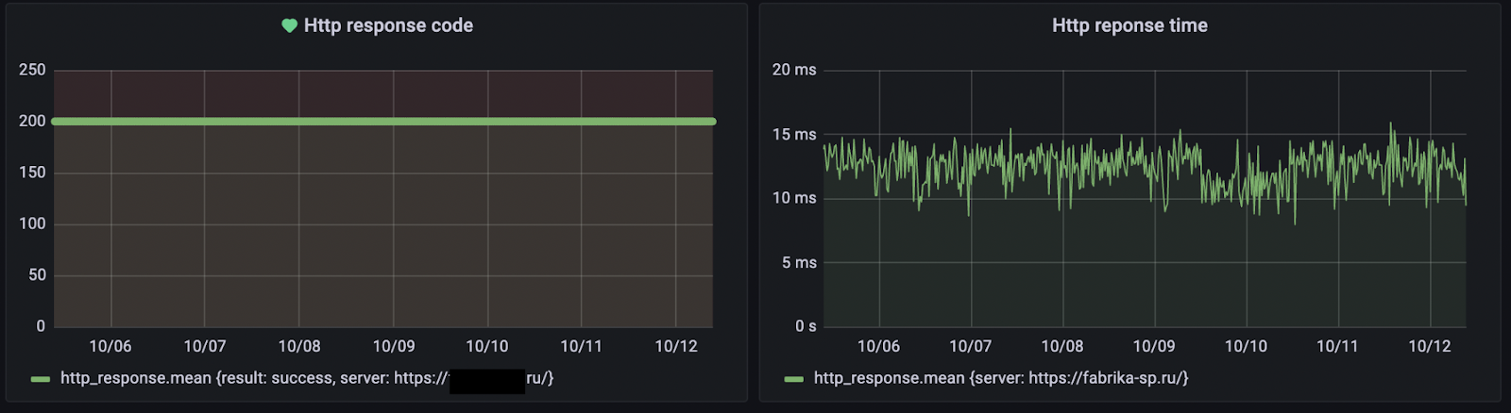Image resolution: width=1511 pixels, height=413 pixels.
Task: Click the 10 ms y-axis label
Action: point(794,198)
